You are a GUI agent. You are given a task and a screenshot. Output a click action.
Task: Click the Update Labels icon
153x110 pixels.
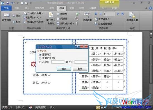click(x=77, y=24)
